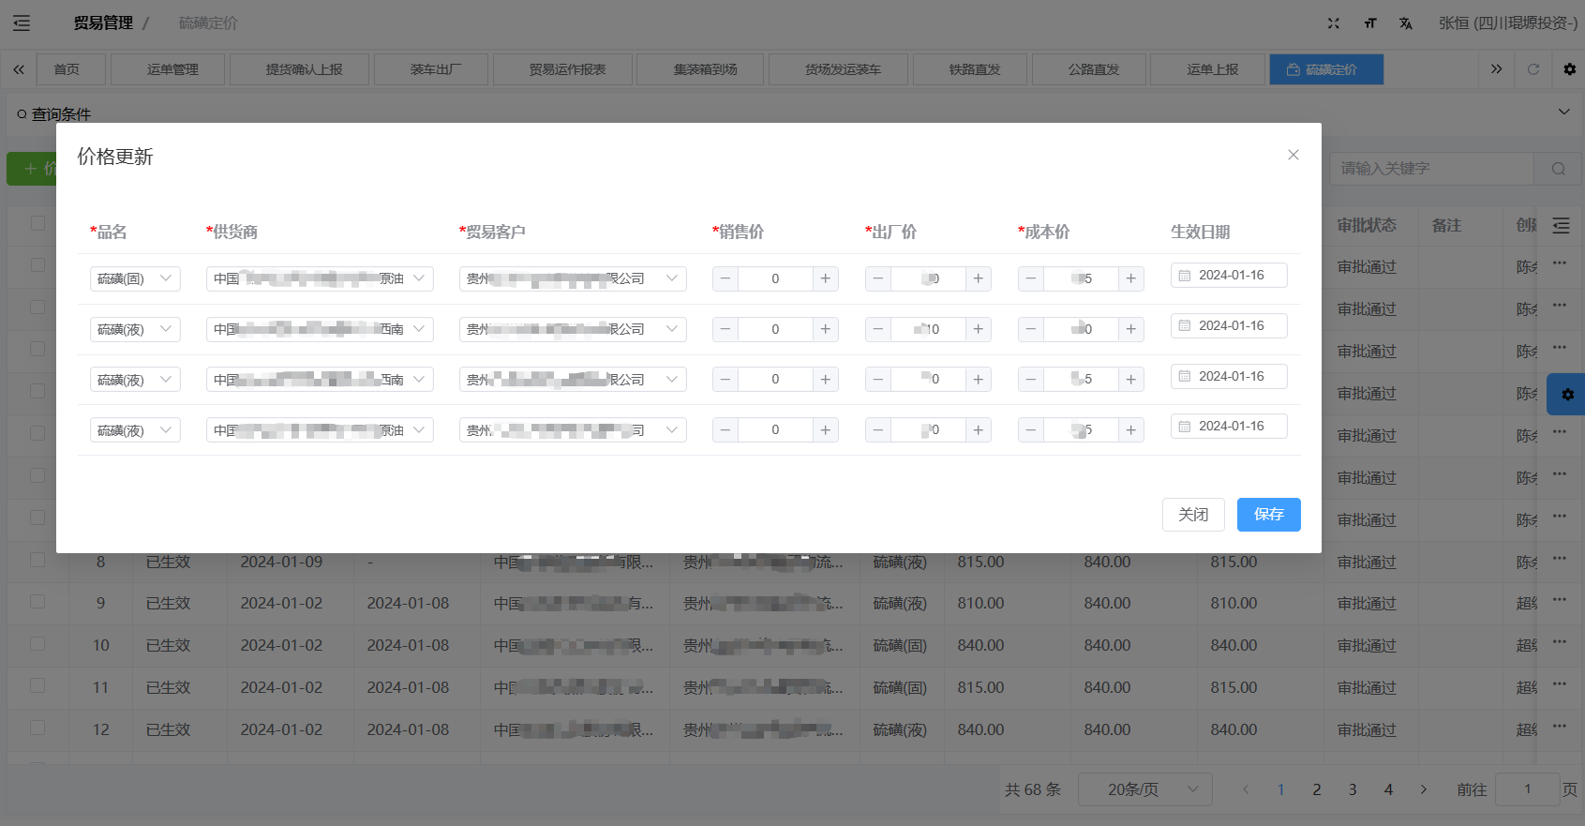Screen dimensions: 1585x826
Task: Refresh the current tab page icon
Action: click(1533, 69)
